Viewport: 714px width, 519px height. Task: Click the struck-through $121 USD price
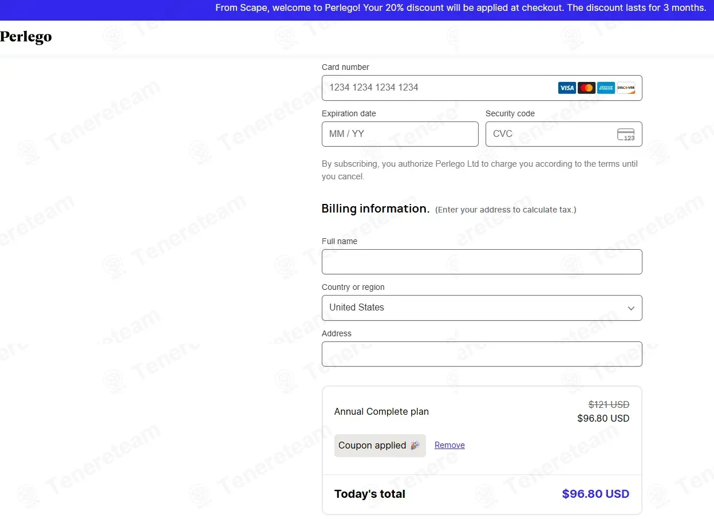click(x=609, y=404)
